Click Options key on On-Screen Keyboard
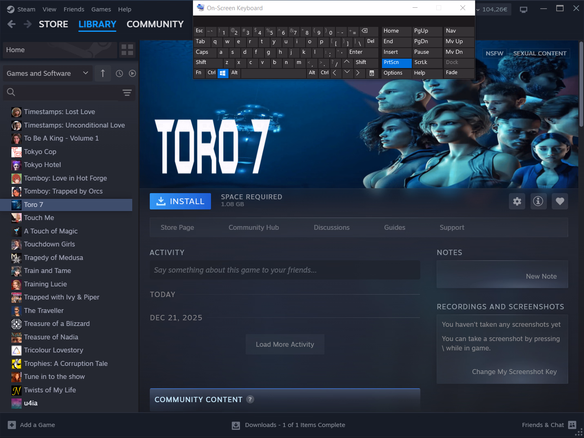584x438 pixels. (x=397, y=73)
